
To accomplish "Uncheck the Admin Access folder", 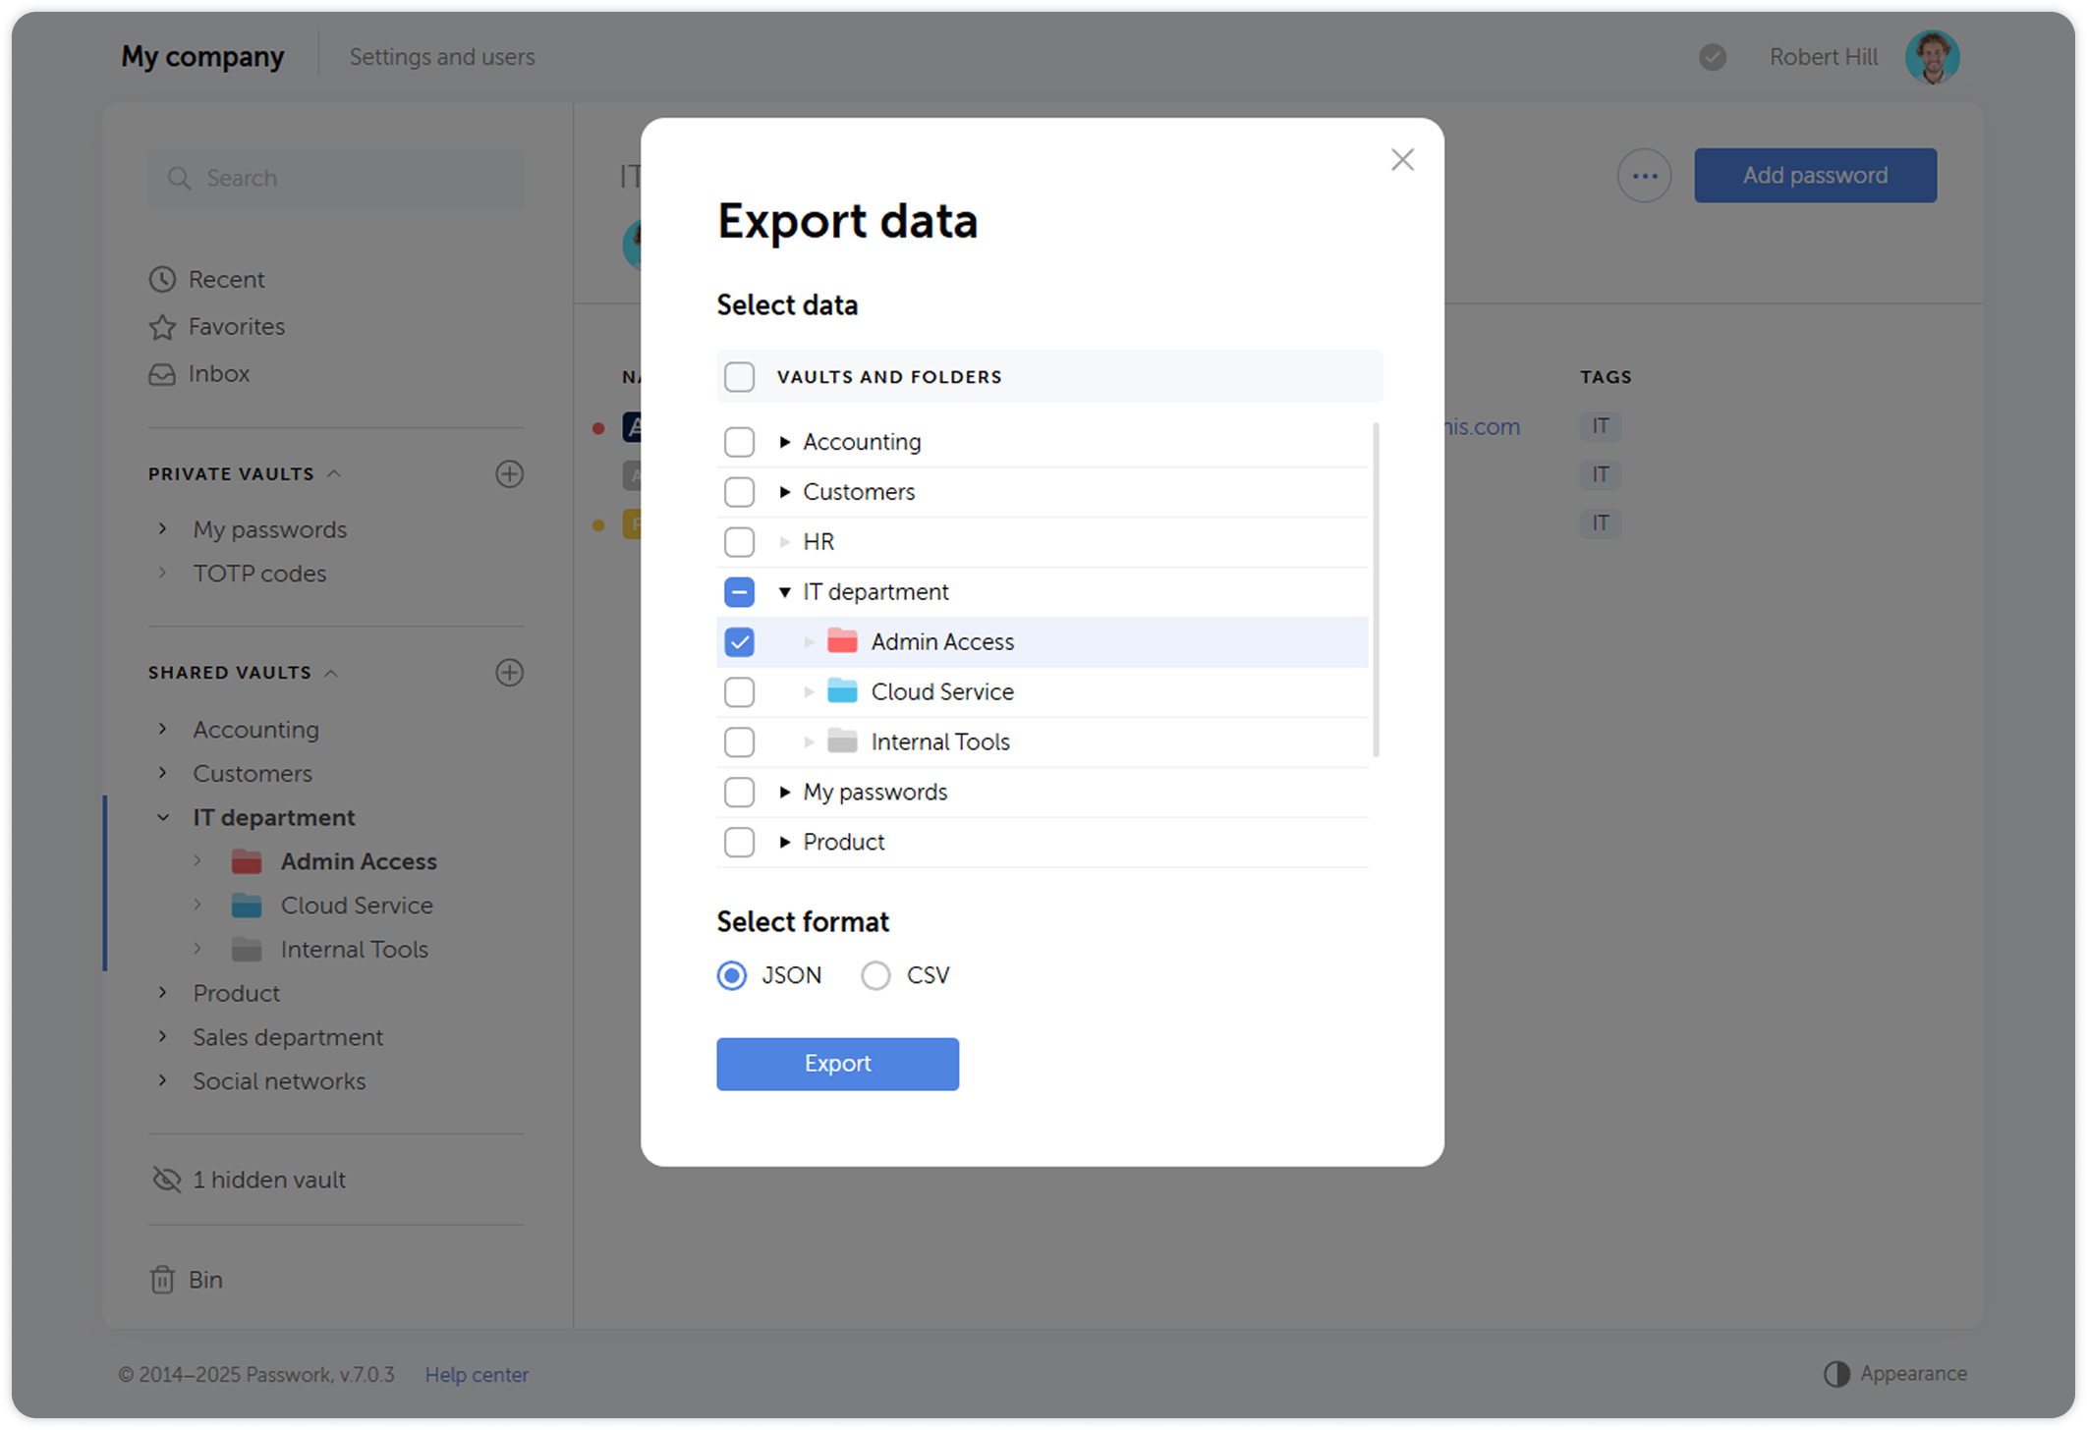I will click(739, 641).
